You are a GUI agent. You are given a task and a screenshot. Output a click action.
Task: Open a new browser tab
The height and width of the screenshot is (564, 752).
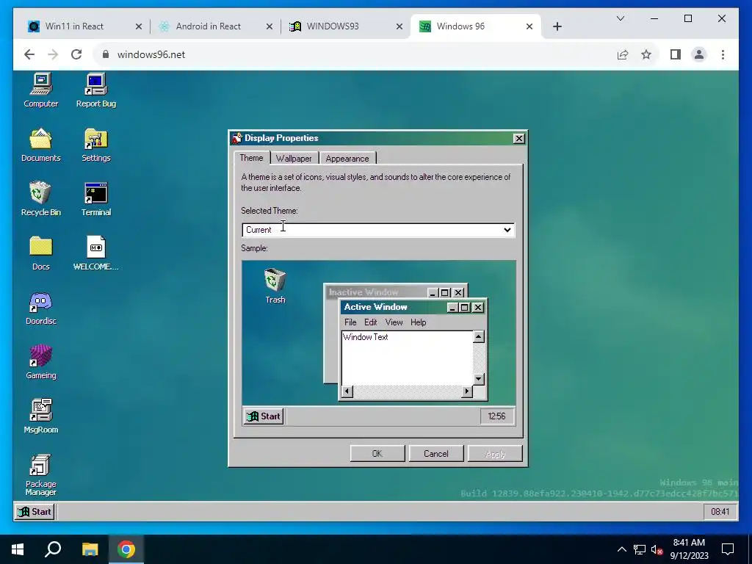[557, 26]
